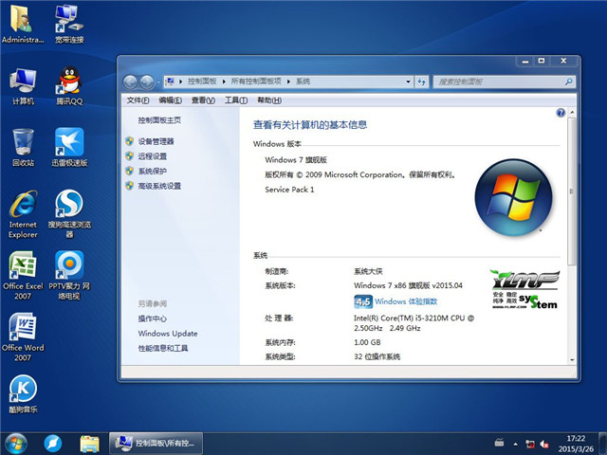Open the 编辑(E) menu
This screenshot has width=607, height=455.
pos(171,100)
